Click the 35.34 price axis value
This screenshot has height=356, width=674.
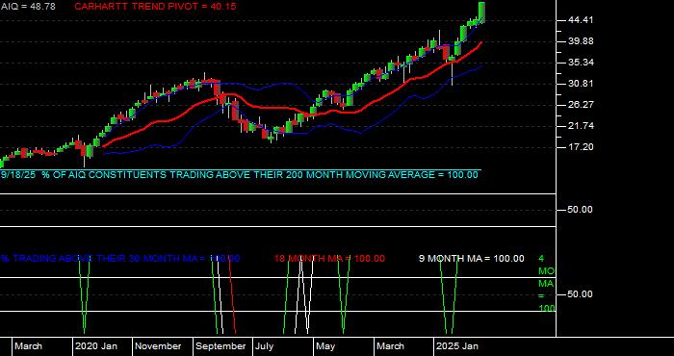(x=581, y=63)
